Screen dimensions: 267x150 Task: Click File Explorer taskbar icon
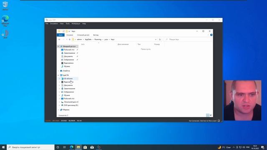coord(78,147)
